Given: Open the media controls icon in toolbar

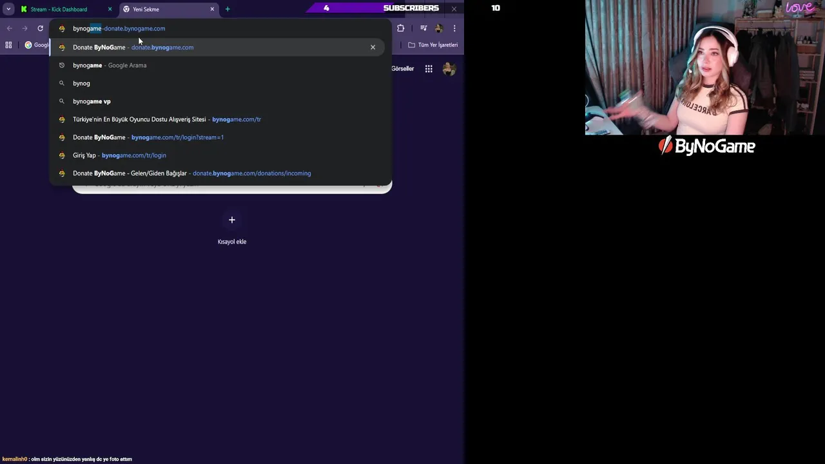Looking at the screenshot, I should point(423,28).
